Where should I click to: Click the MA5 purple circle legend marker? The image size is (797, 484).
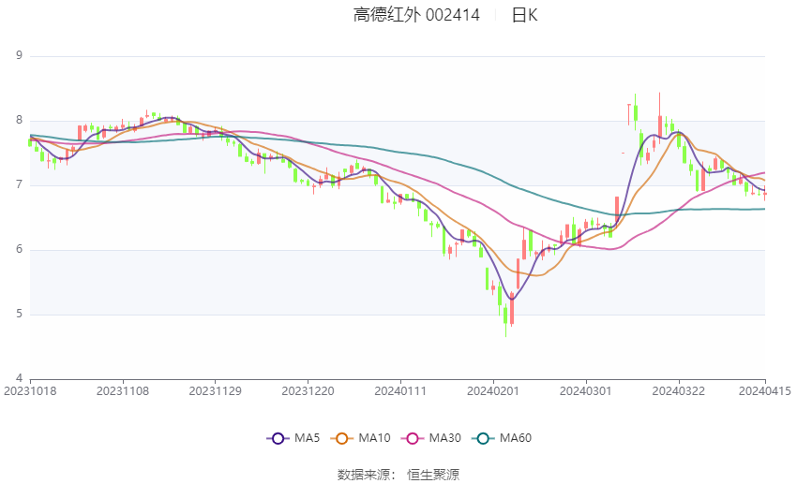(277, 438)
